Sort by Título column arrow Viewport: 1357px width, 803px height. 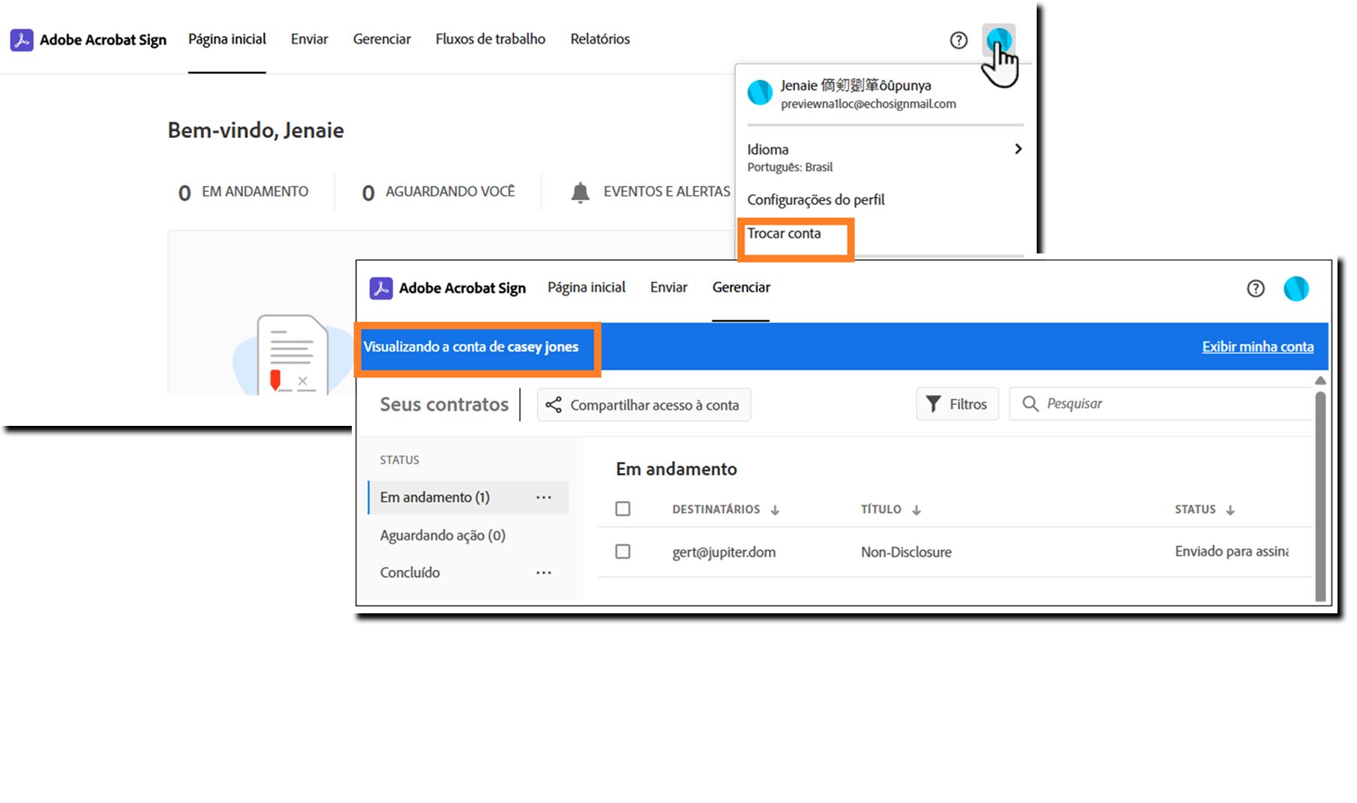click(x=916, y=510)
